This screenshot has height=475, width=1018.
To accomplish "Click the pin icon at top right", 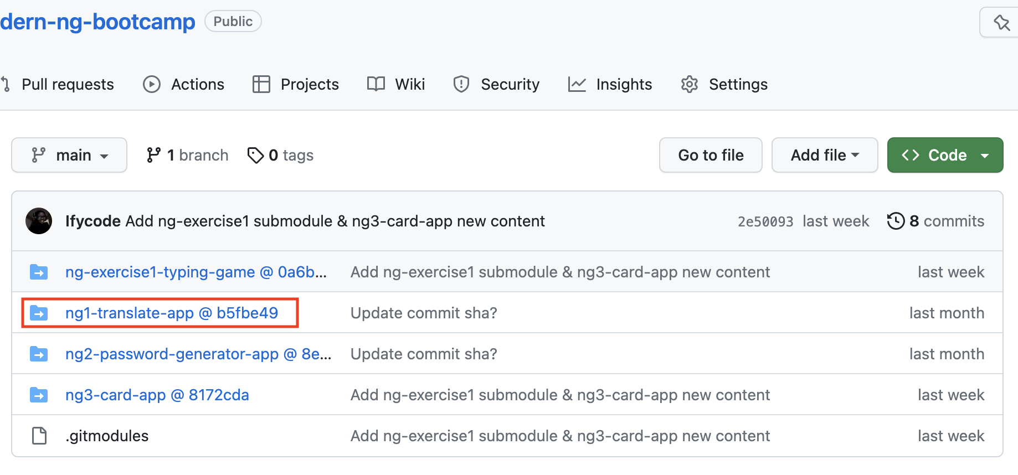I will pyautogui.click(x=1001, y=23).
